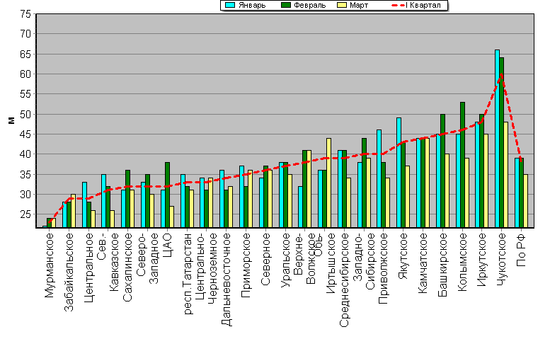The height and width of the screenshot is (339, 550).
Task: Click the Дальневосточное axis label
Action: point(227,280)
